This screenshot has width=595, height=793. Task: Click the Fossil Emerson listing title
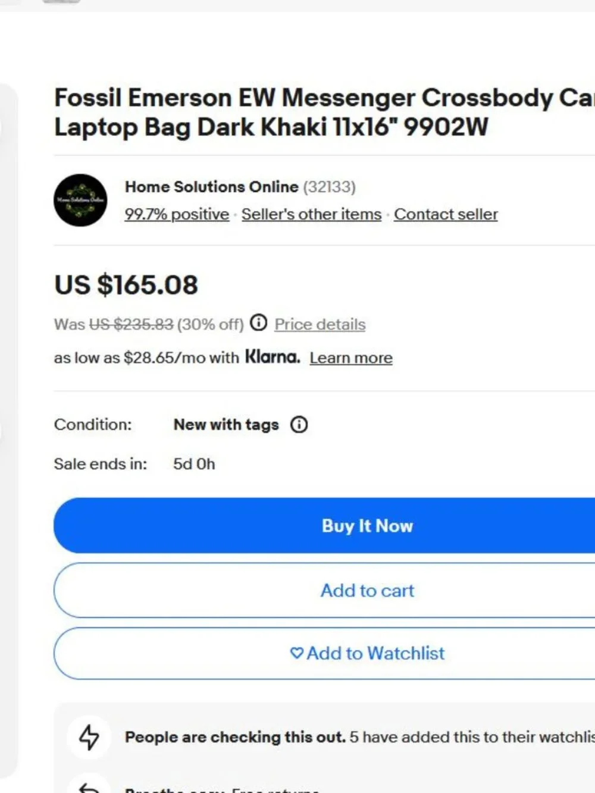click(x=324, y=112)
